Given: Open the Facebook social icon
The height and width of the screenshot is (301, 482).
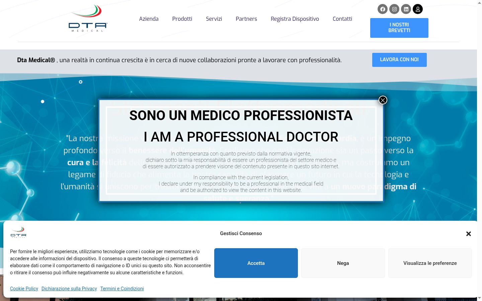Looking at the screenshot, I should 383,9.
